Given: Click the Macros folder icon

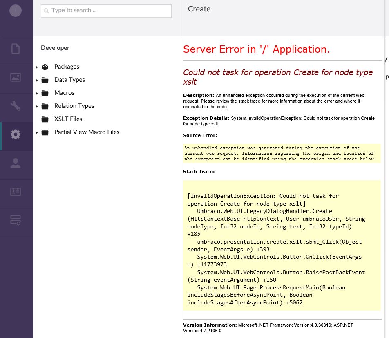Looking at the screenshot, I should [x=45, y=93].
